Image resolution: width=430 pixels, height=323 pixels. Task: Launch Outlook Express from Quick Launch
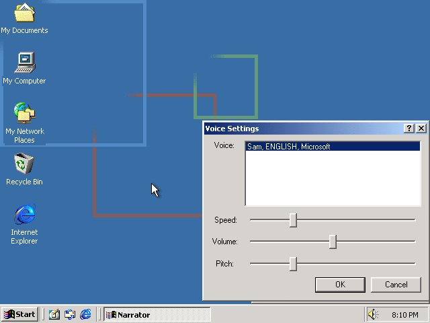click(70, 314)
